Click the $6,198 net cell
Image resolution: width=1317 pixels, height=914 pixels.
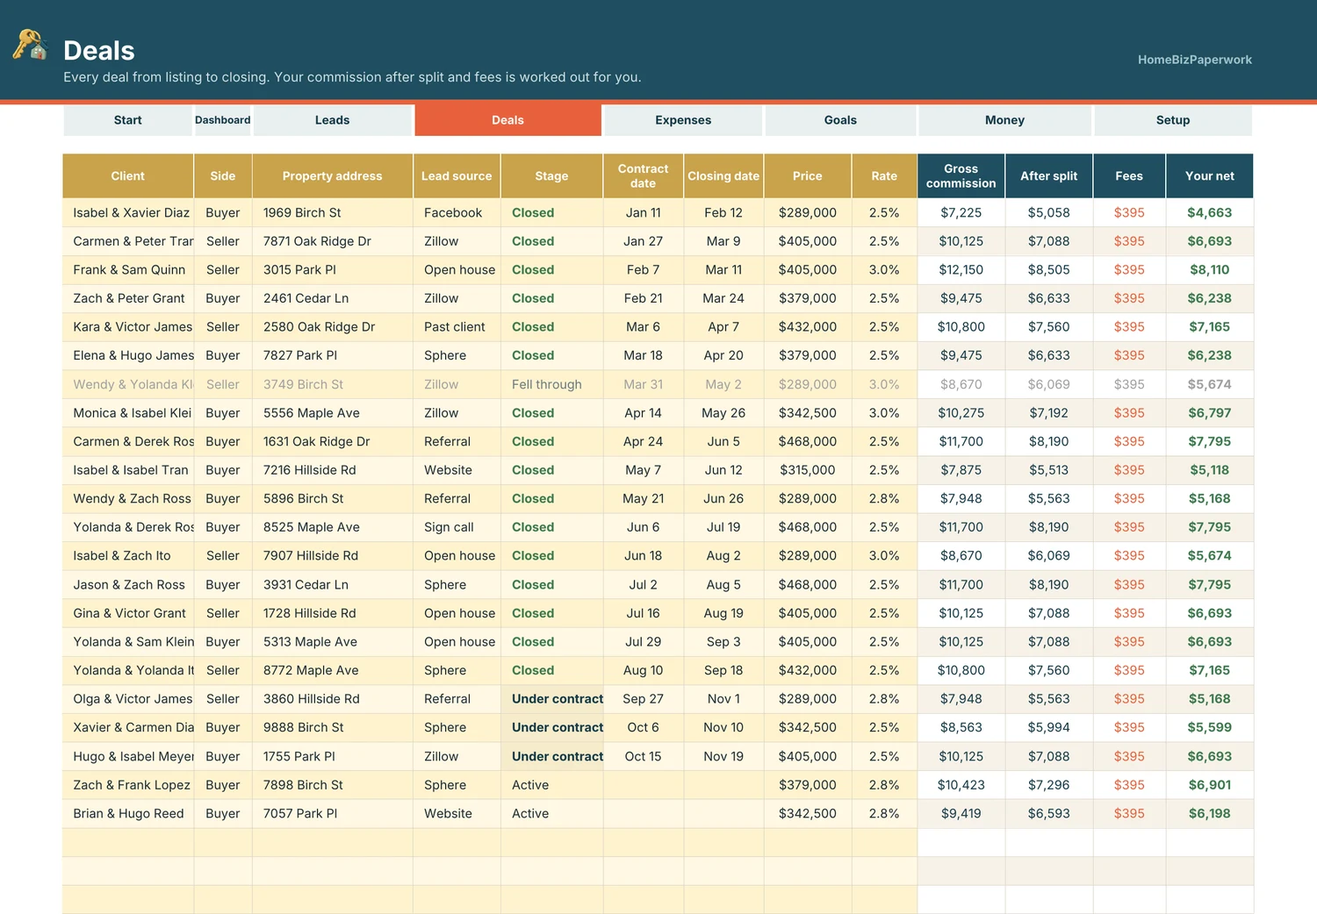[x=1210, y=813]
